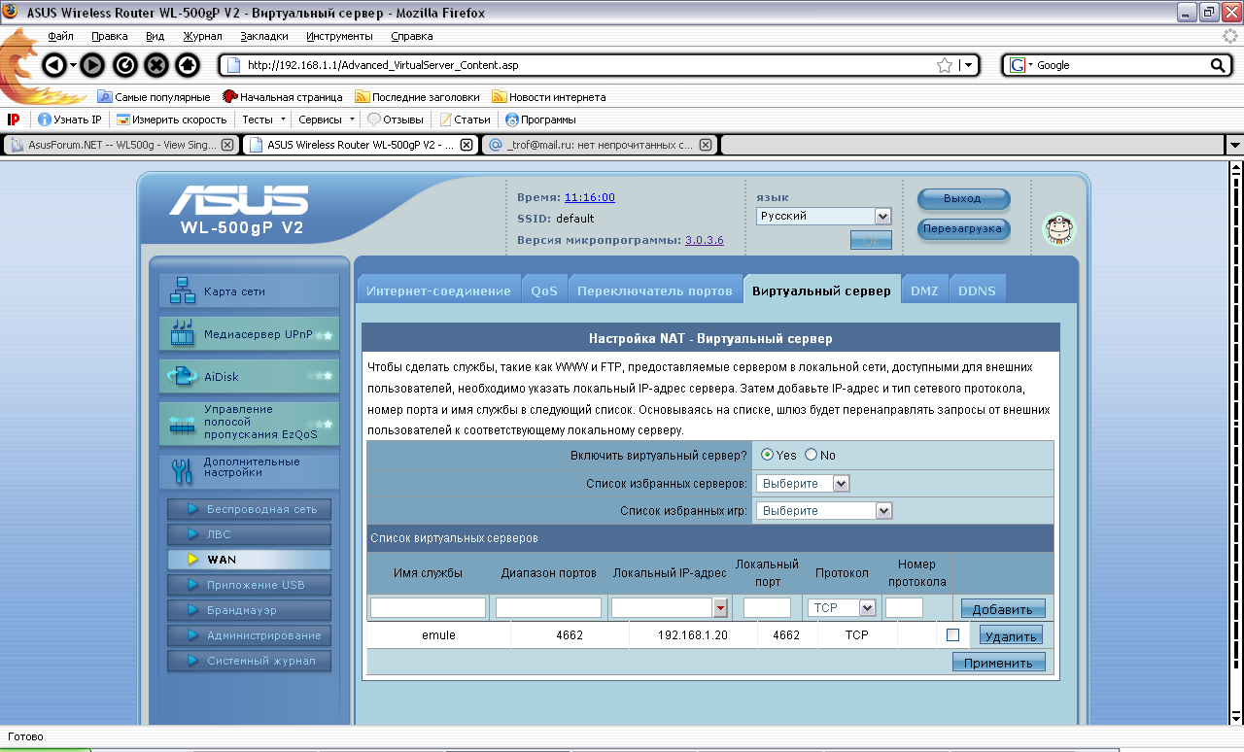Switch to the DMZ tab
The width and height of the screenshot is (1244, 752).
(x=924, y=291)
